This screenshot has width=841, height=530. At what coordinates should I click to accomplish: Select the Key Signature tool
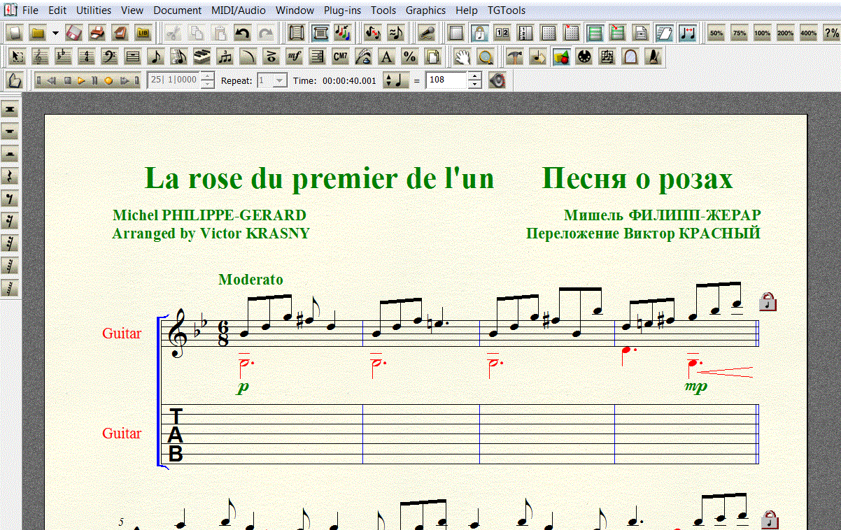coord(64,57)
